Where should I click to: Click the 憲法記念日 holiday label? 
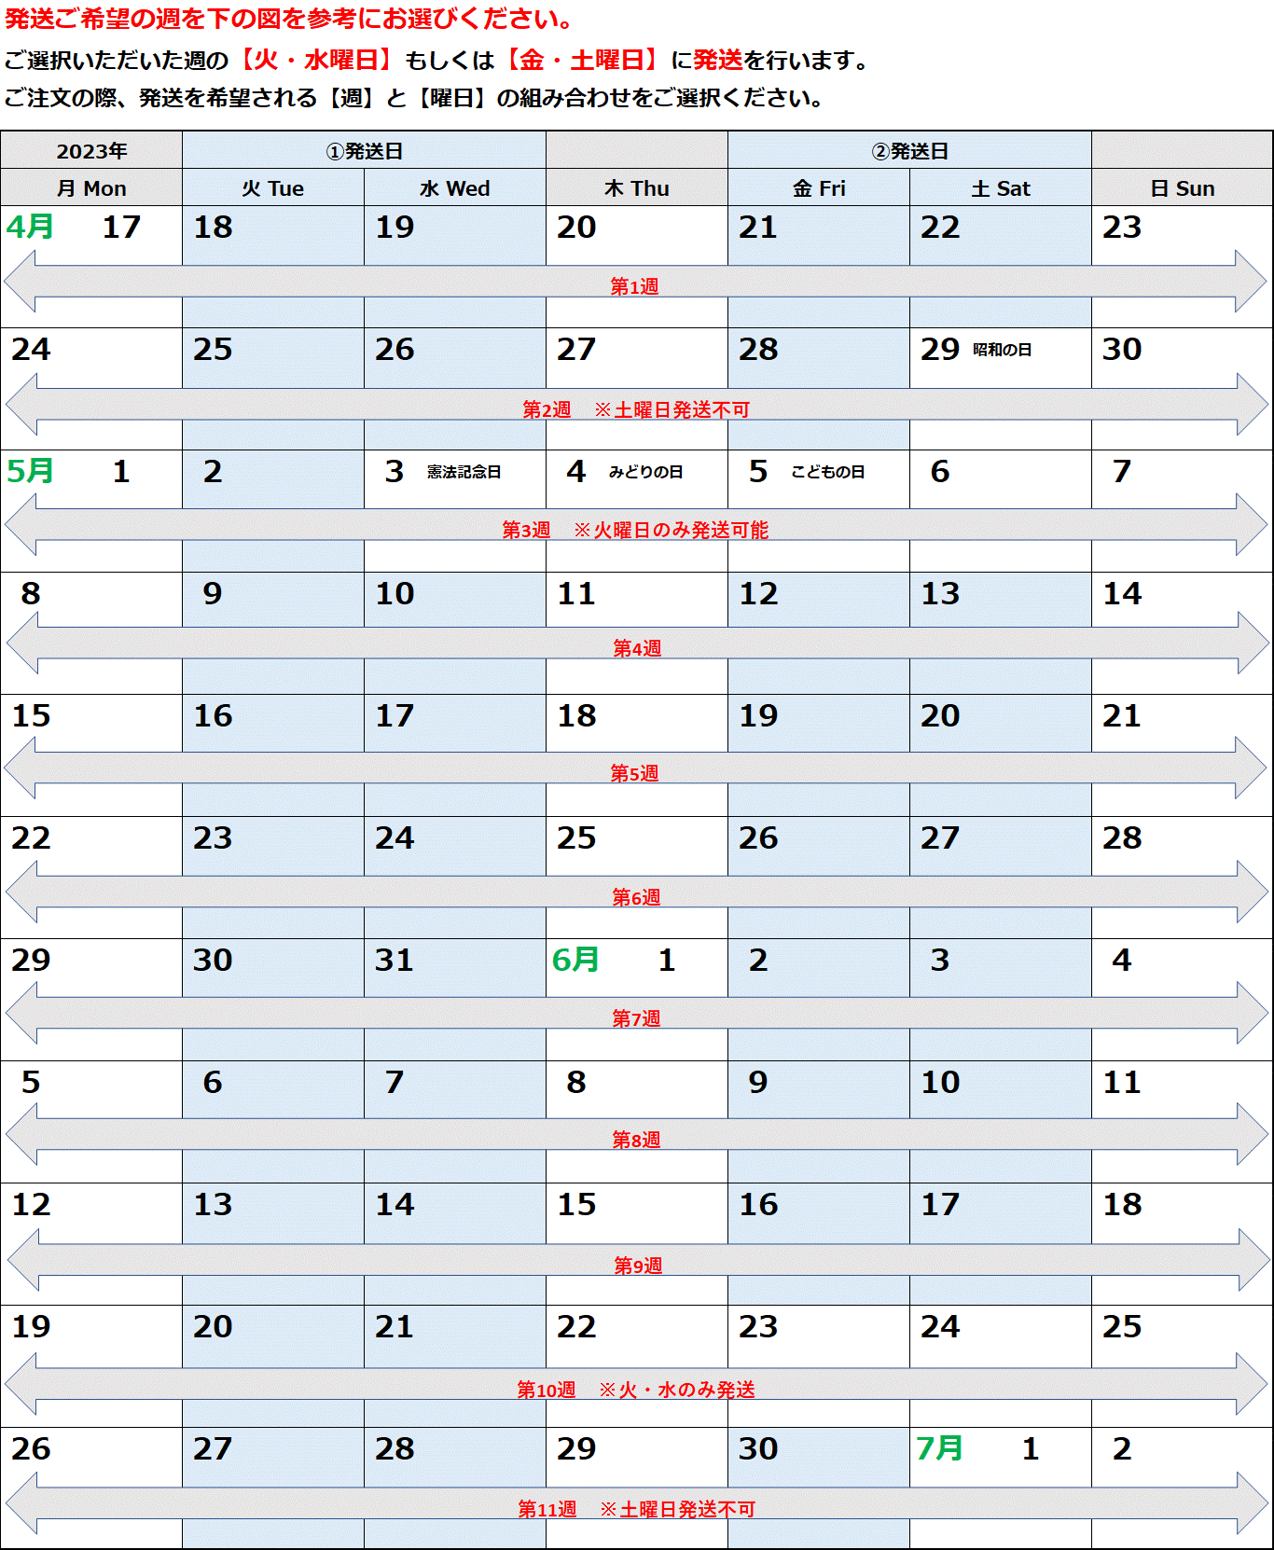point(464,472)
